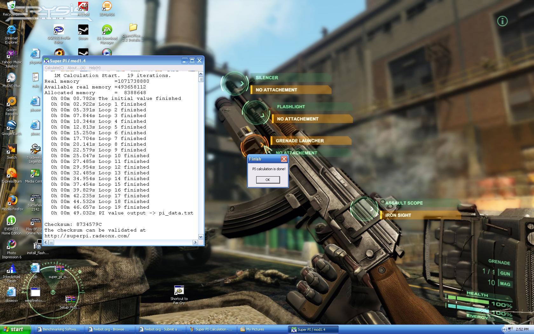Click the Super PI title bar icon
Viewport: 534px width, 334px height.
46,60
